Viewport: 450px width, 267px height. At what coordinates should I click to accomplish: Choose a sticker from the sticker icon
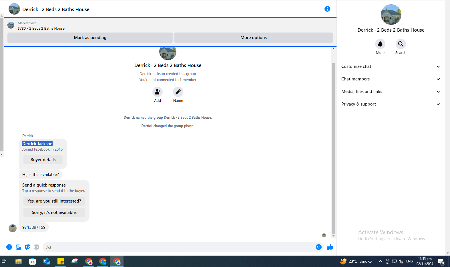(x=27, y=247)
